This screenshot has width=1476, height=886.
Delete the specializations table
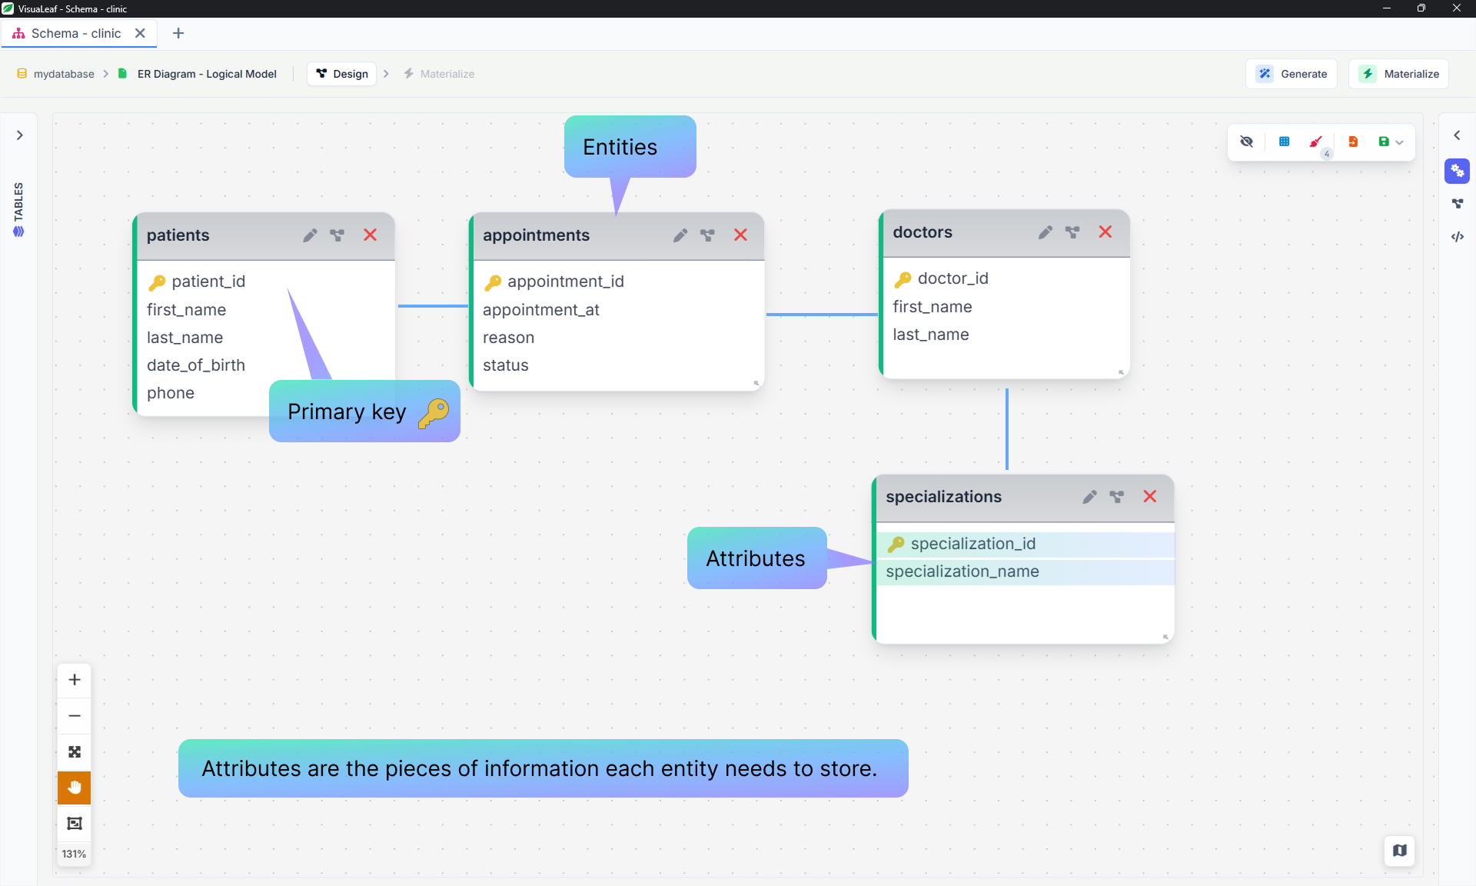tap(1150, 496)
